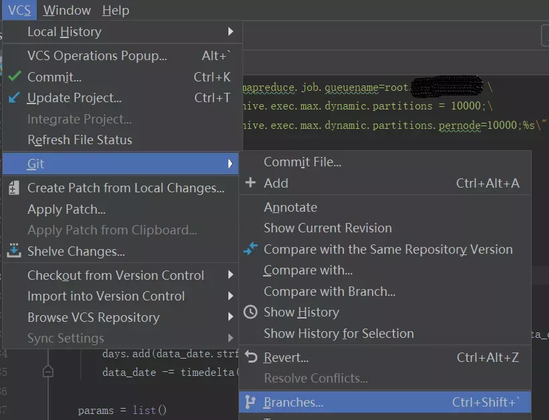
Task: Select Refresh File Status
Action: click(80, 140)
